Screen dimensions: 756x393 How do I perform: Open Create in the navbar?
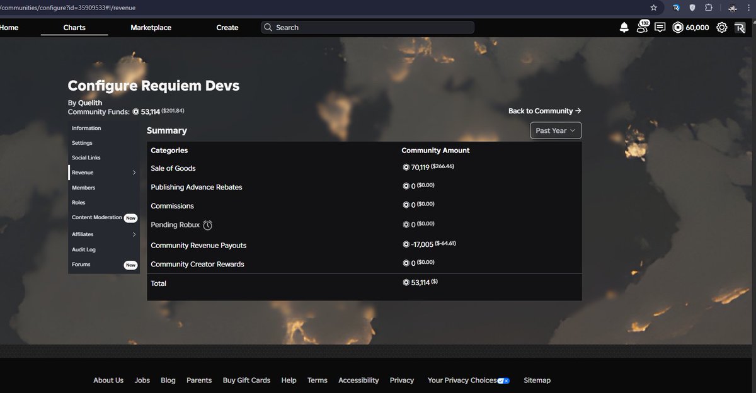point(227,28)
